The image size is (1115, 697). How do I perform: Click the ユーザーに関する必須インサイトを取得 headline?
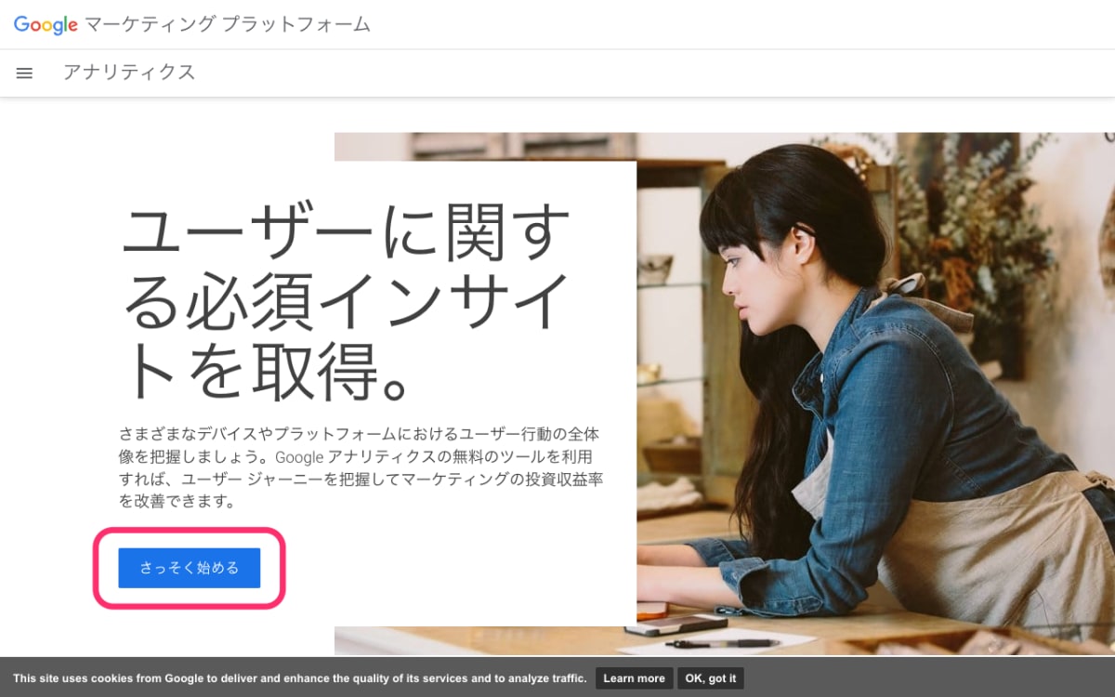[346, 302]
